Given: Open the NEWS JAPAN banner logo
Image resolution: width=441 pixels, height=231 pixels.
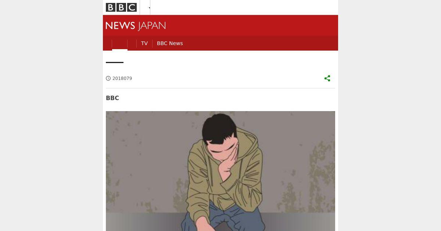Looking at the screenshot, I should [x=136, y=26].
